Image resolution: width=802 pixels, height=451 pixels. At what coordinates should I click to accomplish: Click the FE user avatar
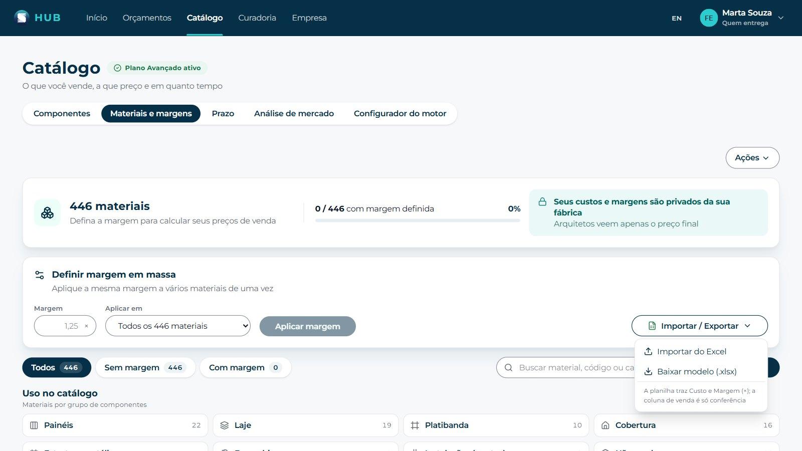tap(708, 18)
